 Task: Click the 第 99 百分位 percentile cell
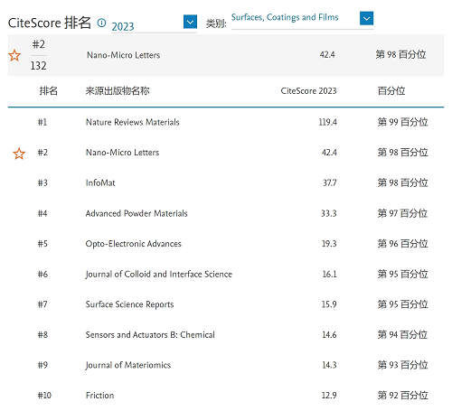point(402,122)
